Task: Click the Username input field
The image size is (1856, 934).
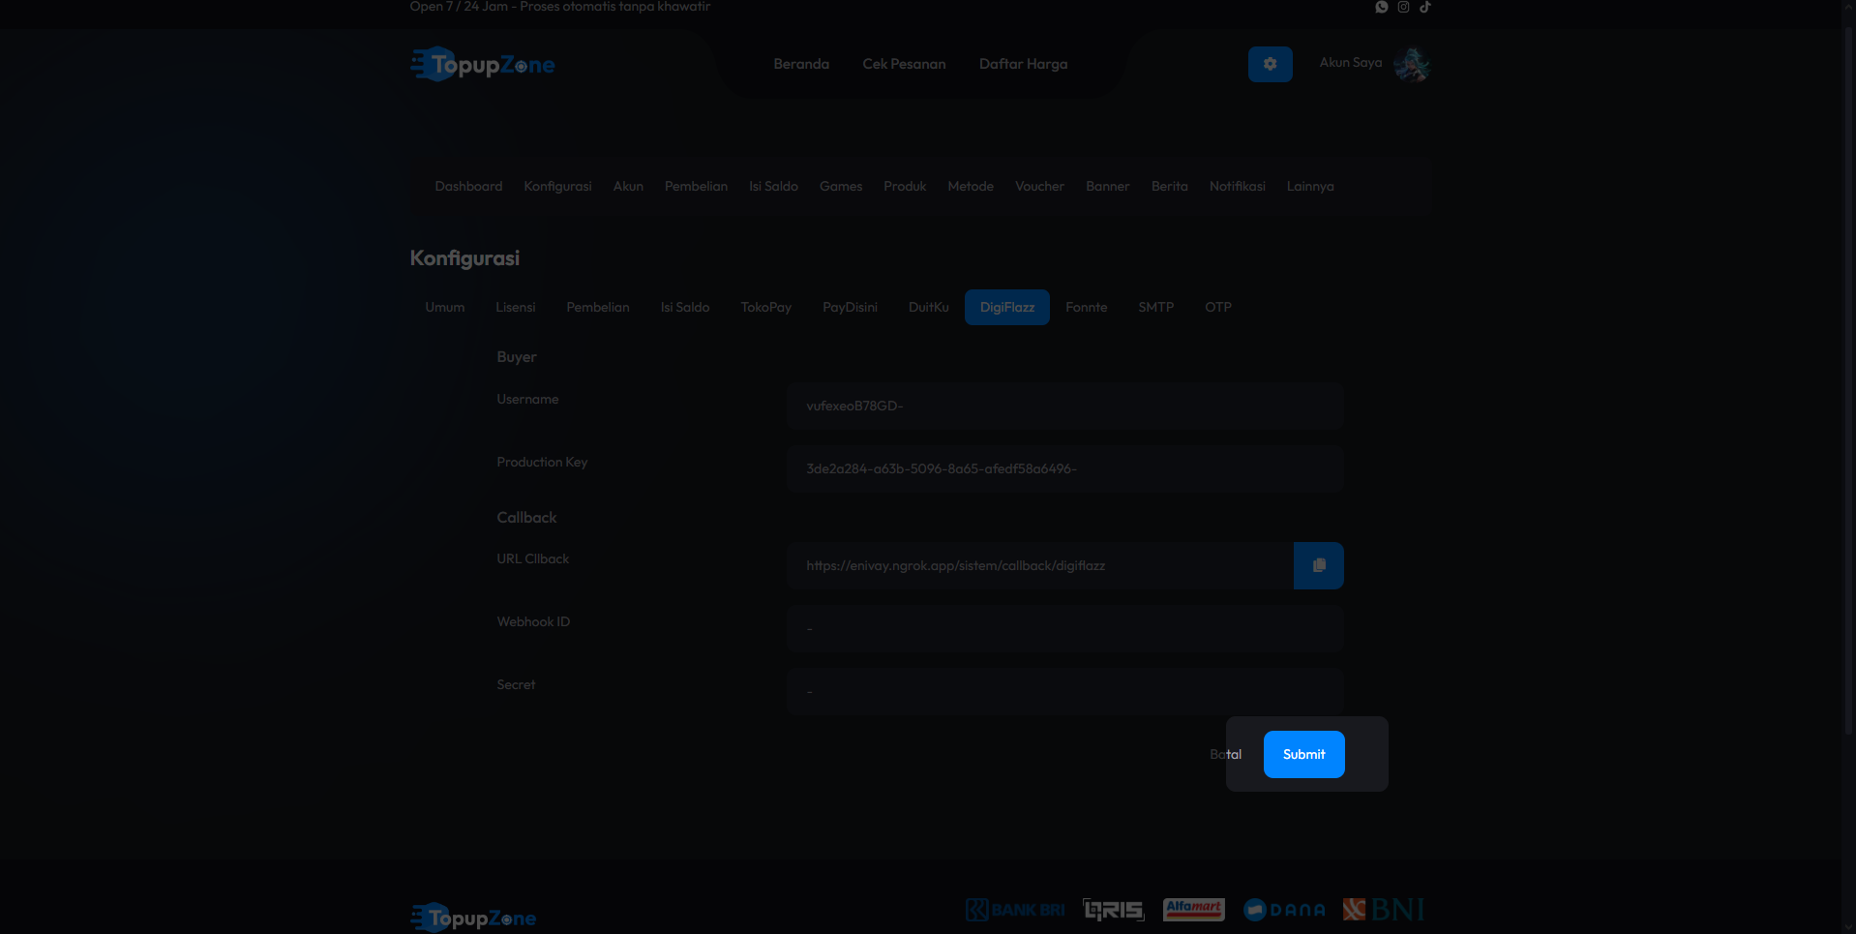Action: click(x=1064, y=406)
